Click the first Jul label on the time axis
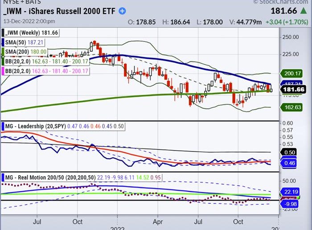 coord(37,222)
